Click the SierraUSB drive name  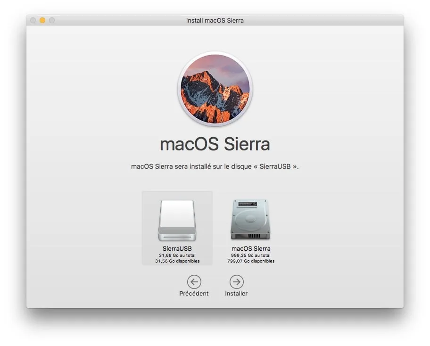pos(177,249)
